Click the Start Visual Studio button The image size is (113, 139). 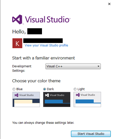click(91, 134)
